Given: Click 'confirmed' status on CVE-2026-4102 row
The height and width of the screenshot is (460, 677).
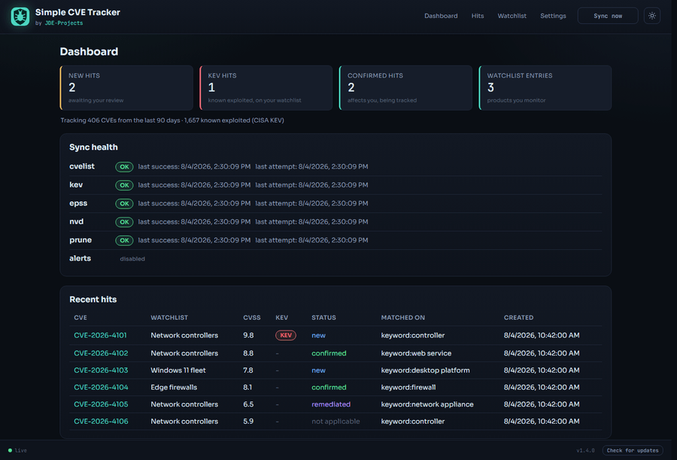Looking at the screenshot, I should (x=329, y=353).
